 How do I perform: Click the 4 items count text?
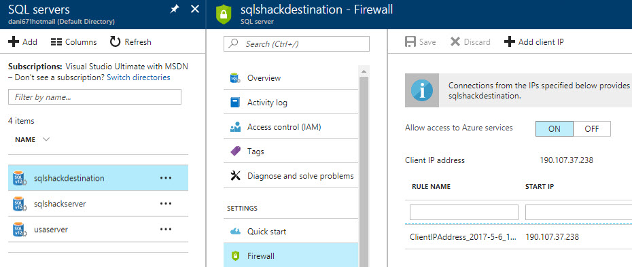point(21,121)
